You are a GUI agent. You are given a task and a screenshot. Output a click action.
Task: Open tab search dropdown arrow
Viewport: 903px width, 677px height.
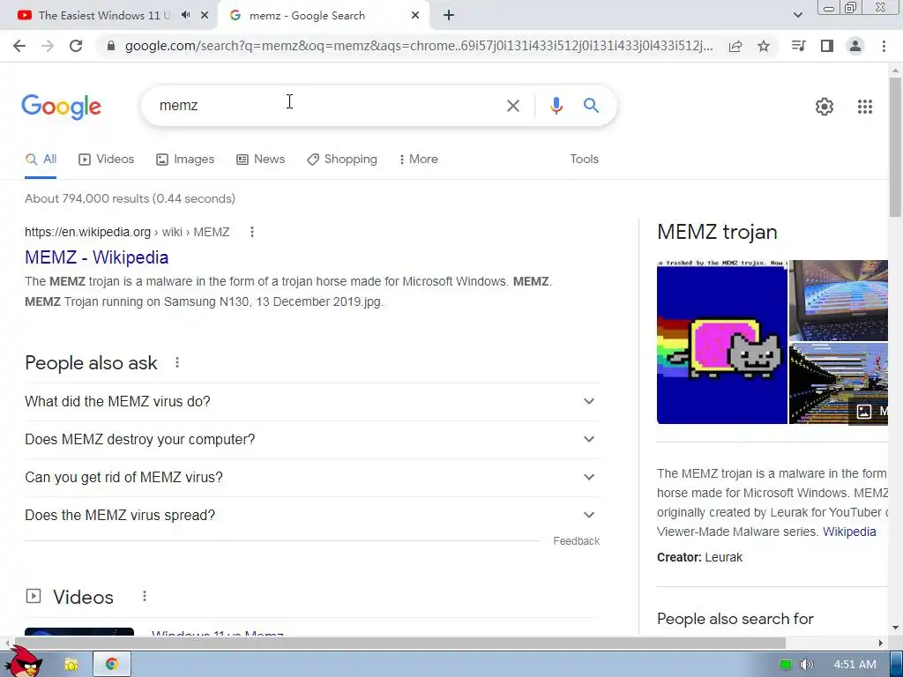[x=797, y=15]
